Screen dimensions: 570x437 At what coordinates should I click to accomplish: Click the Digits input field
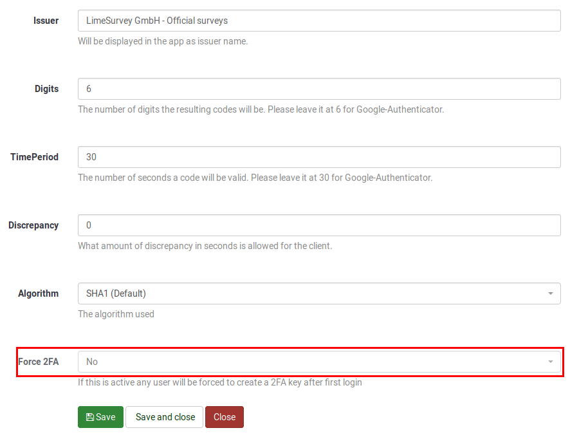tap(319, 89)
